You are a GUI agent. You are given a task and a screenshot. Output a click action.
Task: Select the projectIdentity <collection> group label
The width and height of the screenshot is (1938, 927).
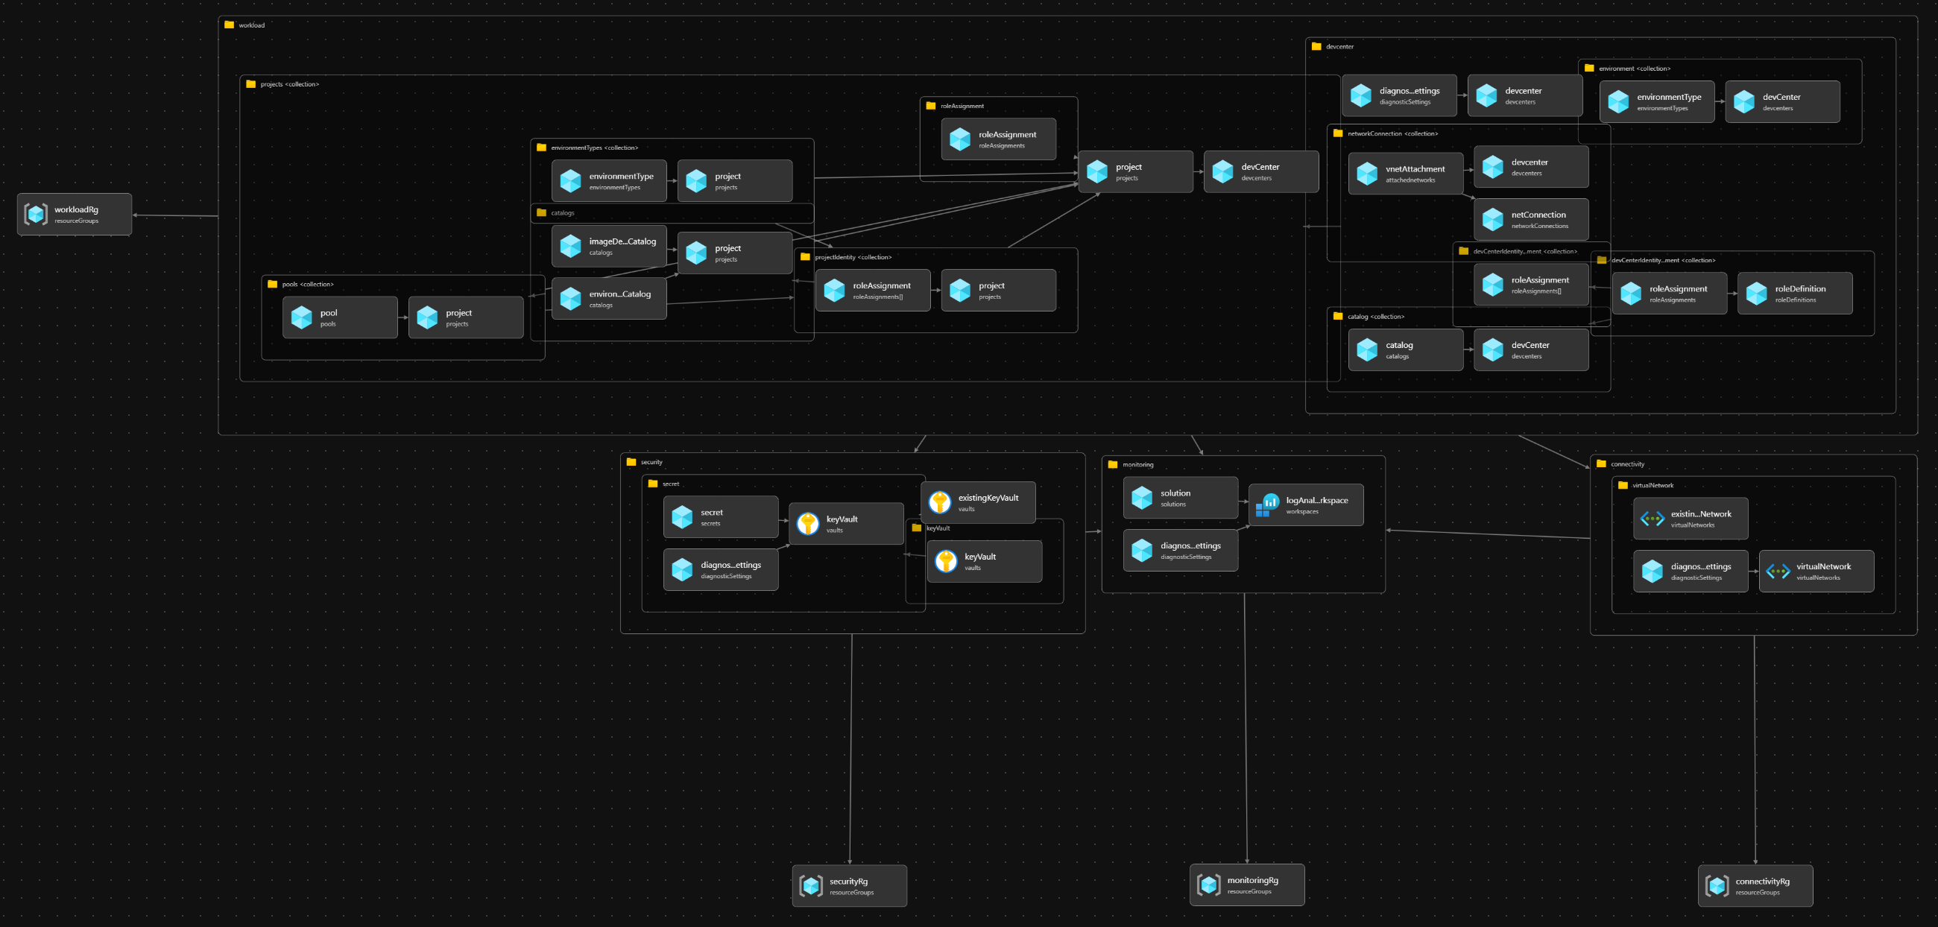(853, 257)
